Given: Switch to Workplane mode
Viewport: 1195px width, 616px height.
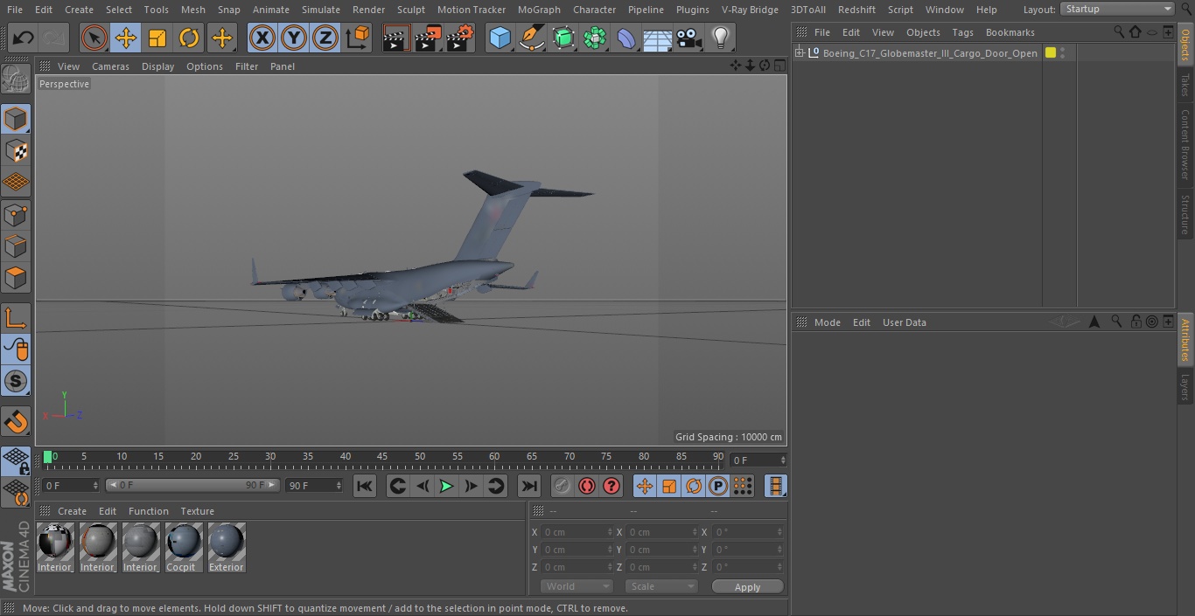Looking at the screenshot, I should pyautogui.click(x=16, y=183).
